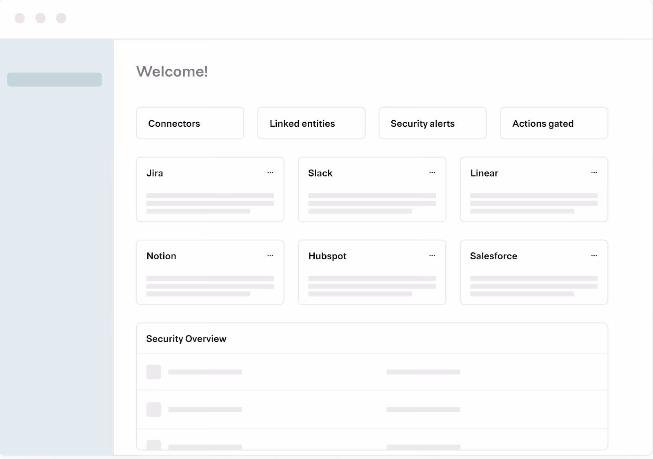The width and height of the screenshot is (653, 459).
Task: Open the Slack card three-dot menu
Action: click(x=432, y=172)
